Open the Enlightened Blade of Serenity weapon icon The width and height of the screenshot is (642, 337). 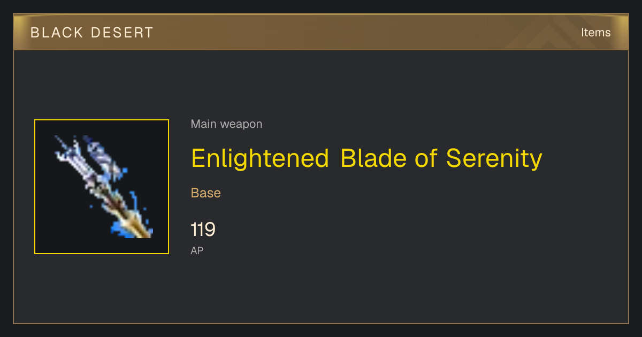102,187
